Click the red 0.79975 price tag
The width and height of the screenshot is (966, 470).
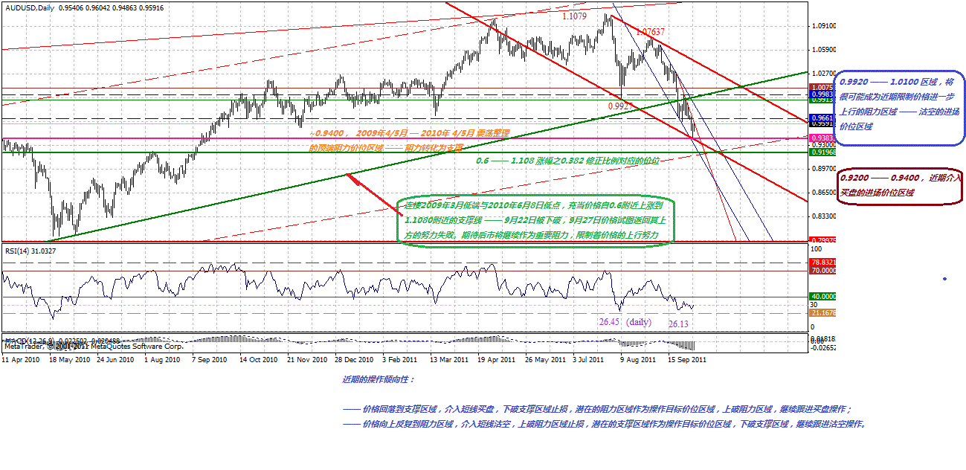coord(822,240)
